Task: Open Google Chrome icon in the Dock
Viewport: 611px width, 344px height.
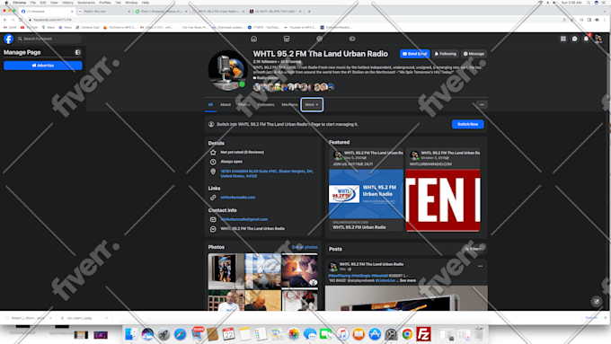Action: coord(407,334)
